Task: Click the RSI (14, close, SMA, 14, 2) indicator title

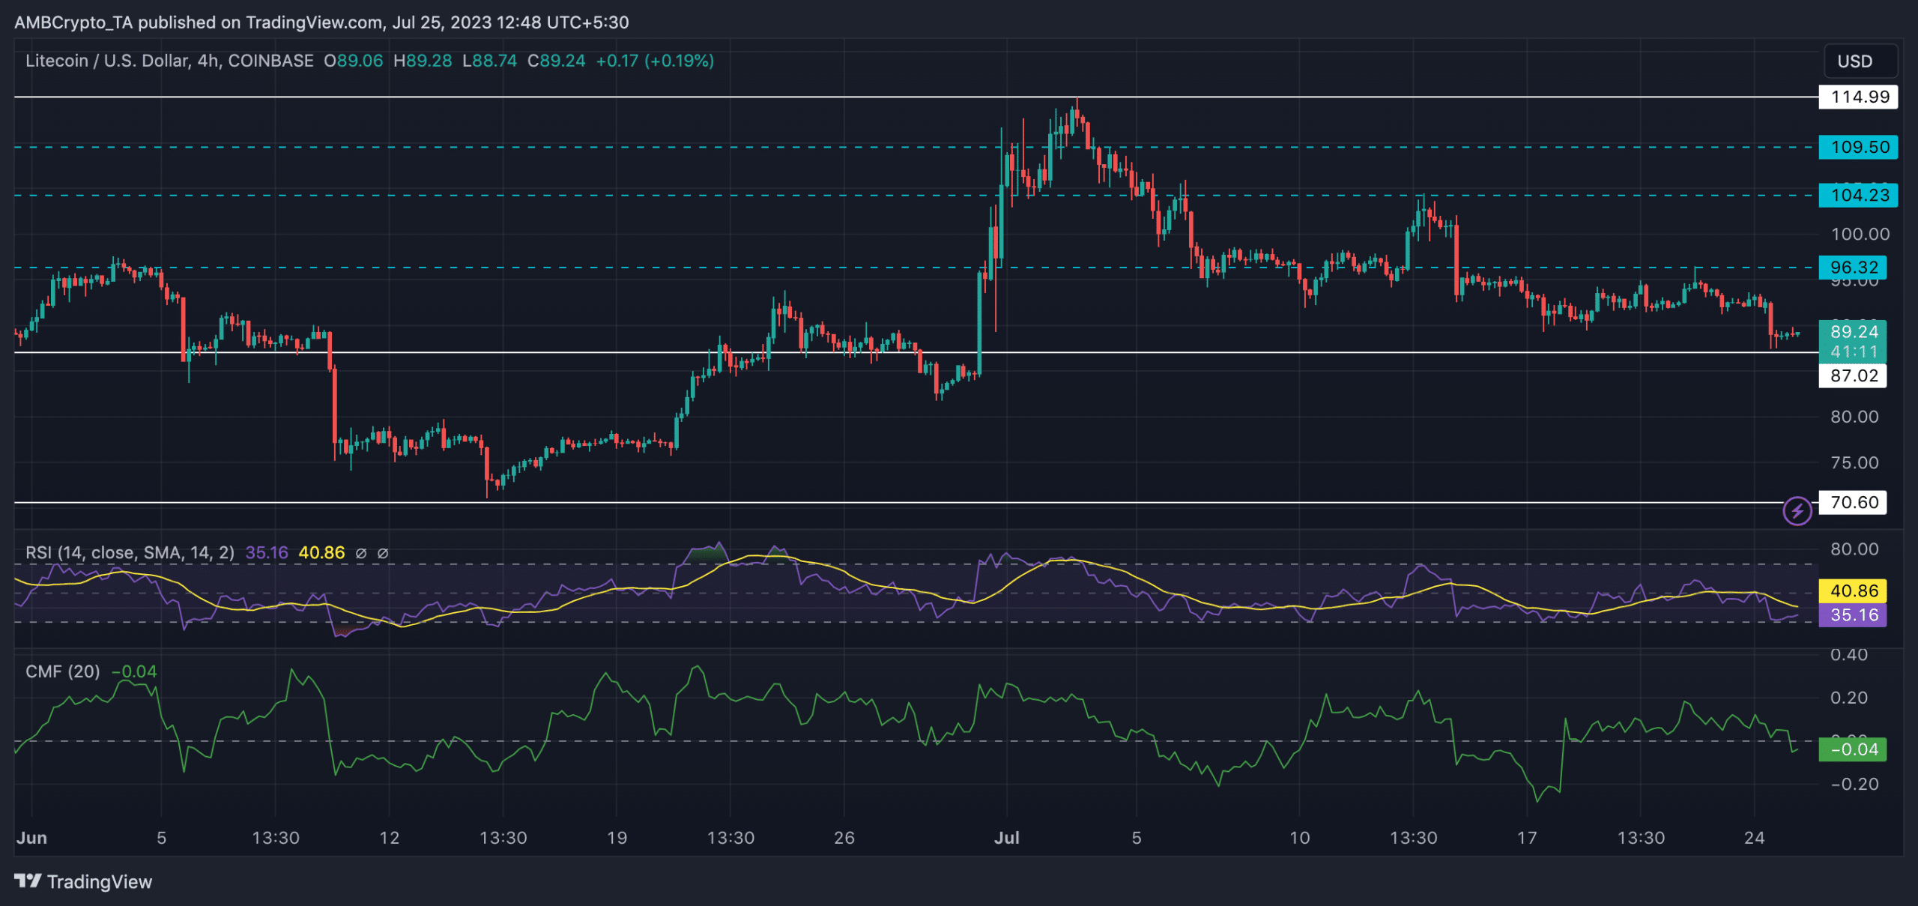Action: [130, 553]
